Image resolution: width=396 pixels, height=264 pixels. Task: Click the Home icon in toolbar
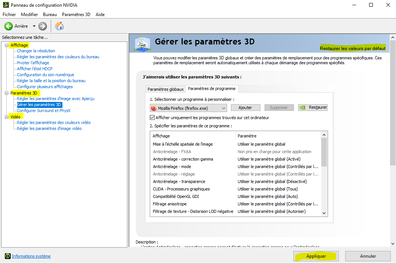click(x=59, y=26)
